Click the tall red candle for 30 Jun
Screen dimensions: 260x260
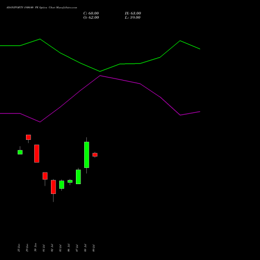tap(37, 153)
